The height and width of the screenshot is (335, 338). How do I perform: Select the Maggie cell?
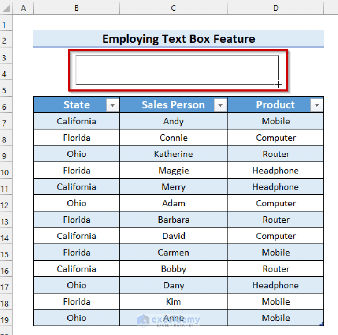(173, 170)
